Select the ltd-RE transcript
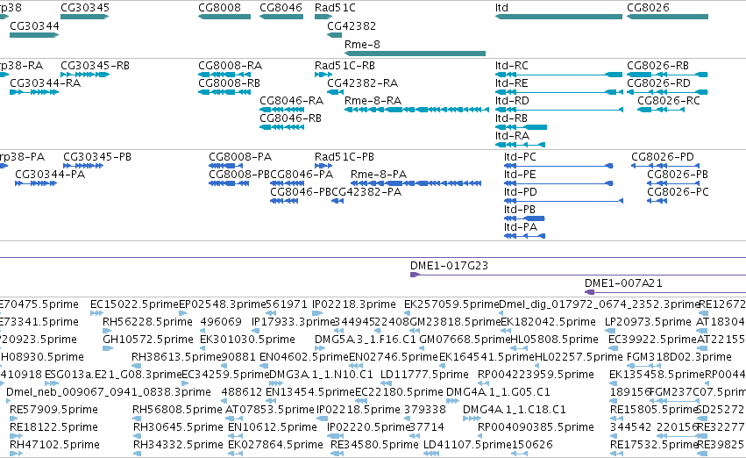This screenshot has height=458, width=746. point(559,92)
